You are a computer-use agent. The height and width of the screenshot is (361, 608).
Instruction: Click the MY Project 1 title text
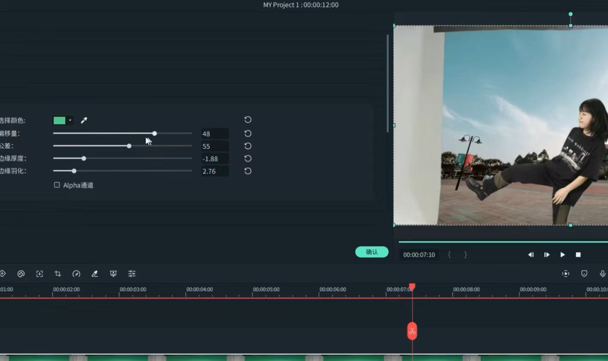(281, 5)
